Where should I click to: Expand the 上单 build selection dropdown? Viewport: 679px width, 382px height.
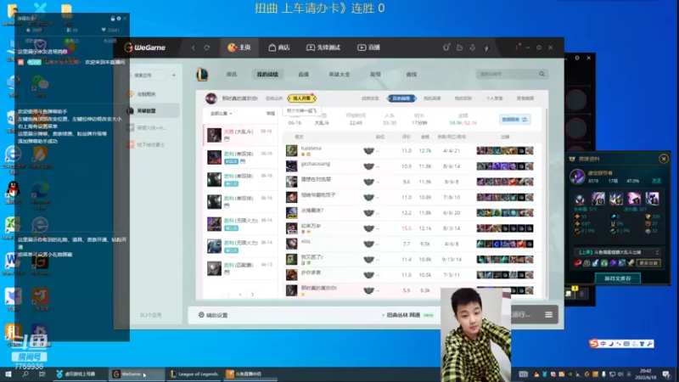coord(618,252)
